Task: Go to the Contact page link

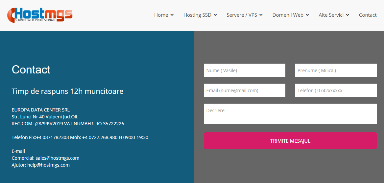Action: [368, 15]
